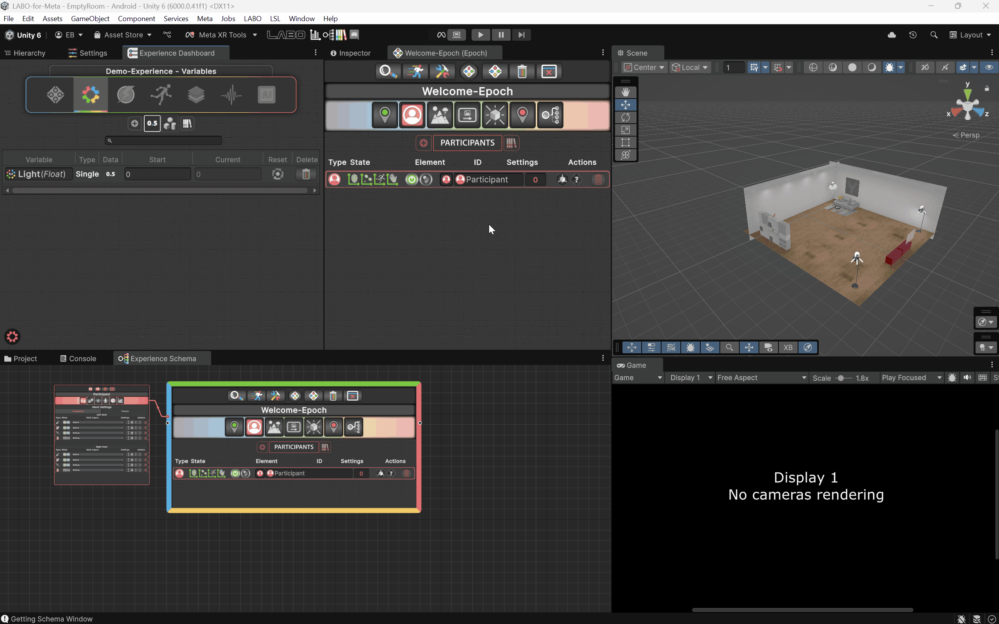The height and width of the screenshot is (624, 999).
Task: Switch to the Hierarchy tab
Action: (25, 53)
